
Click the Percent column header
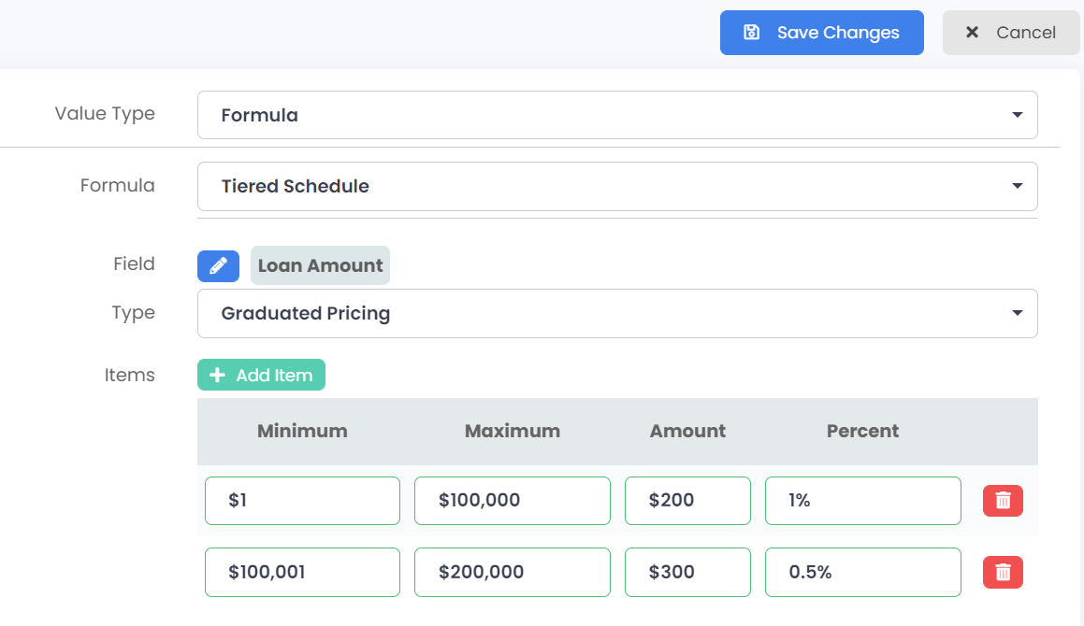pos(862,431)
